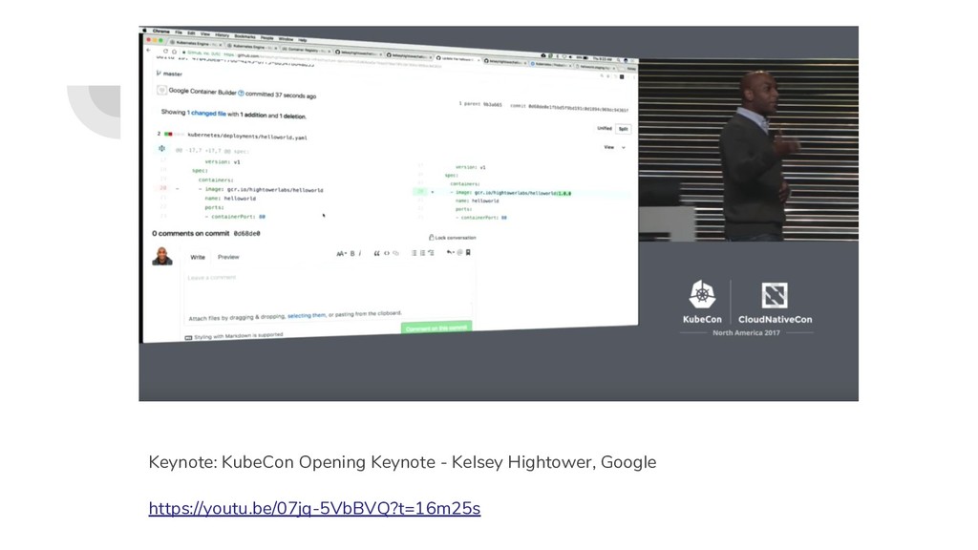Viewport: 978px width, 550px height.
Task: Insert code with the code icon
Action: [x=387, y=253]
